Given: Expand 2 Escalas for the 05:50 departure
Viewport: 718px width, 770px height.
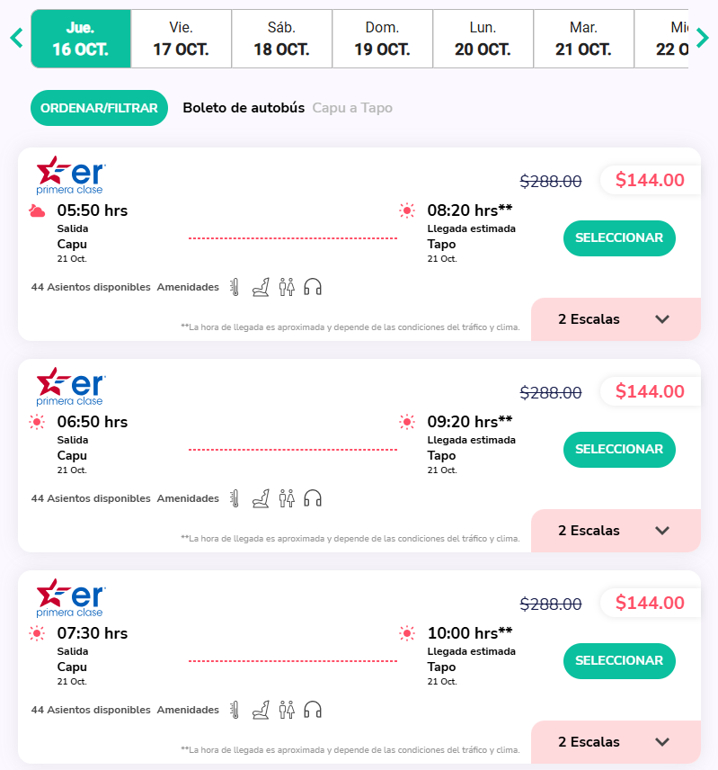Looking at the screenshot, I should [616, 319].
